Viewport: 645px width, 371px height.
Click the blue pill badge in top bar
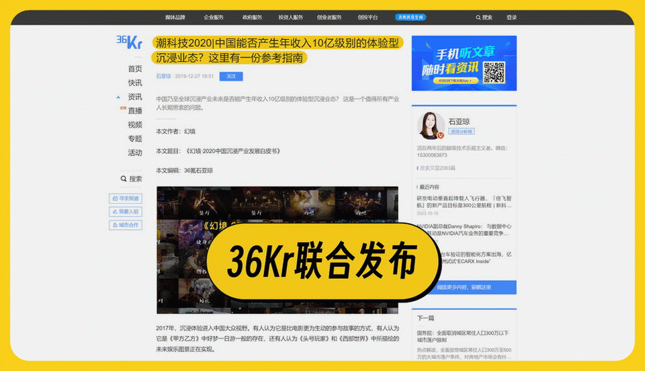point(410,17)
